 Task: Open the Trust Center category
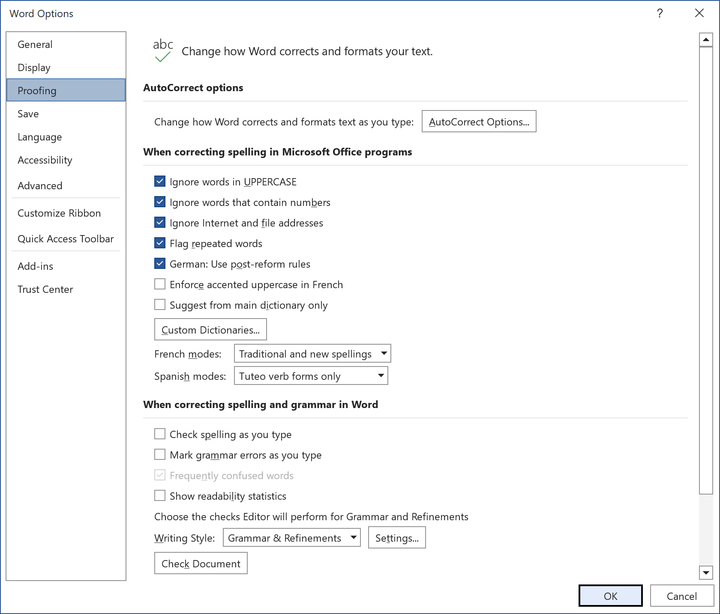tap(66, 289)
